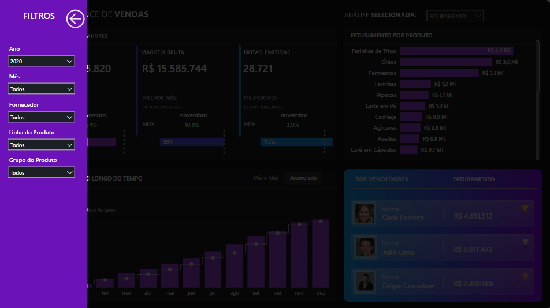The width and height of the screenshot is (550, 308).
Task: Switch chart to Acumulado view
Action: pos(303,178)
